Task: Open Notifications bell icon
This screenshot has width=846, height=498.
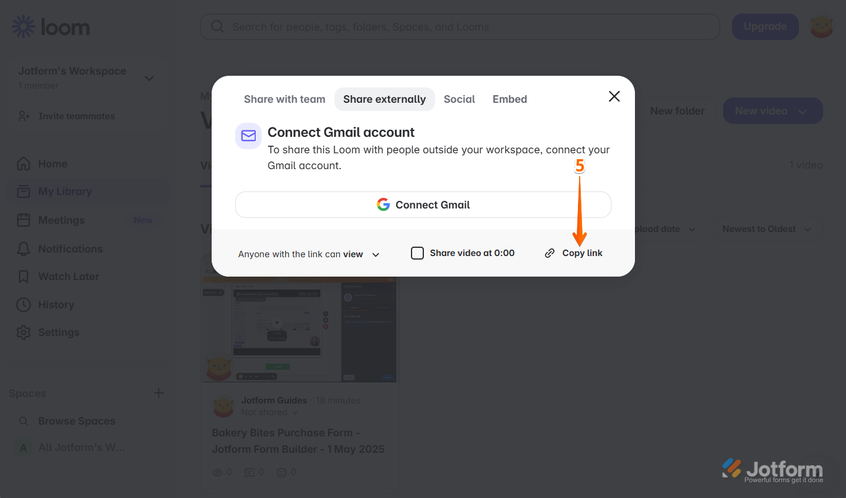Action: [x=24, y=249]
